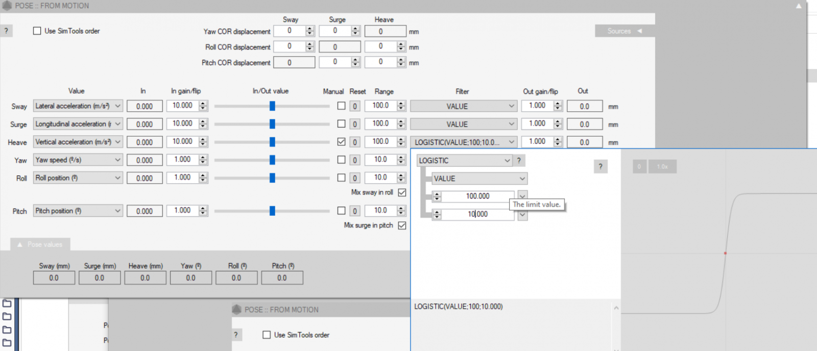Click the 0 button in graph panel
This screenshot has width=817, height=351.
pyautogui.click(x=639, y=166)
